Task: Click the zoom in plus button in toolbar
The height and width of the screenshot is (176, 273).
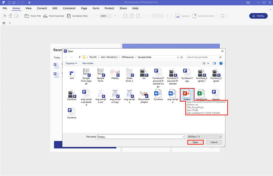Action: click(x=115, y=16)
